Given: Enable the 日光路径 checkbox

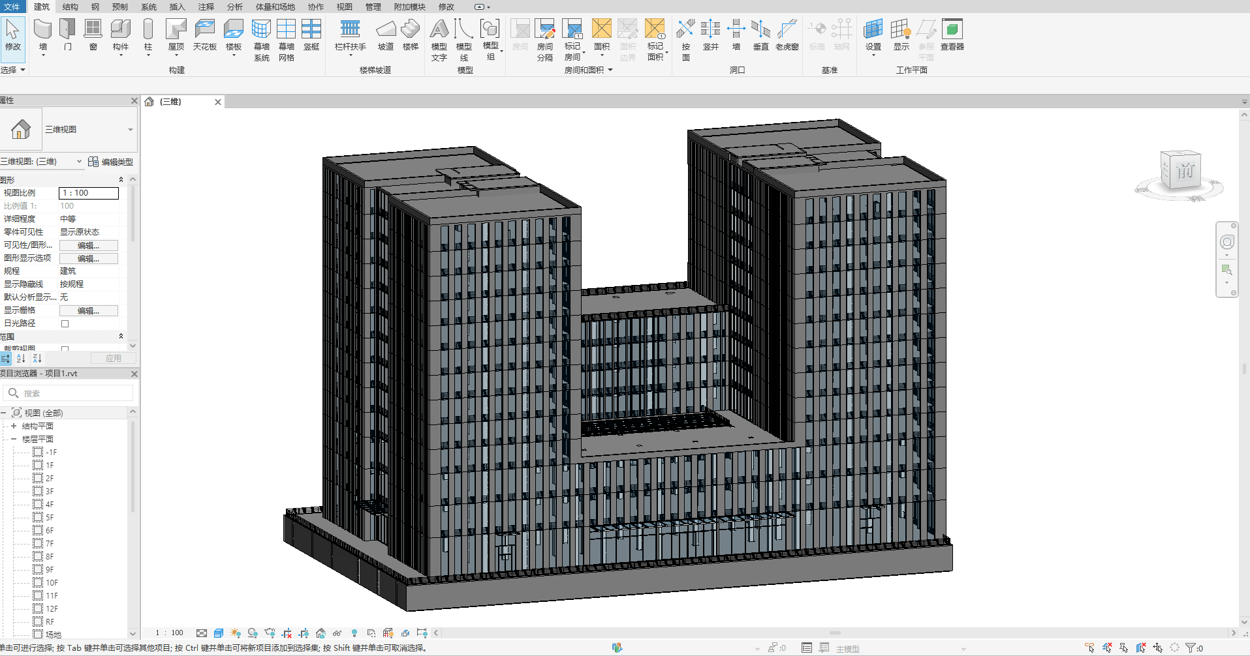Looking at the screenshot, I should click(63, 323).
